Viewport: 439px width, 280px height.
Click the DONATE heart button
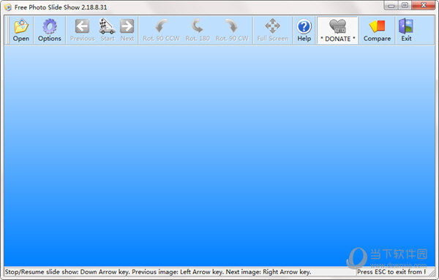(x=337, y=30)
